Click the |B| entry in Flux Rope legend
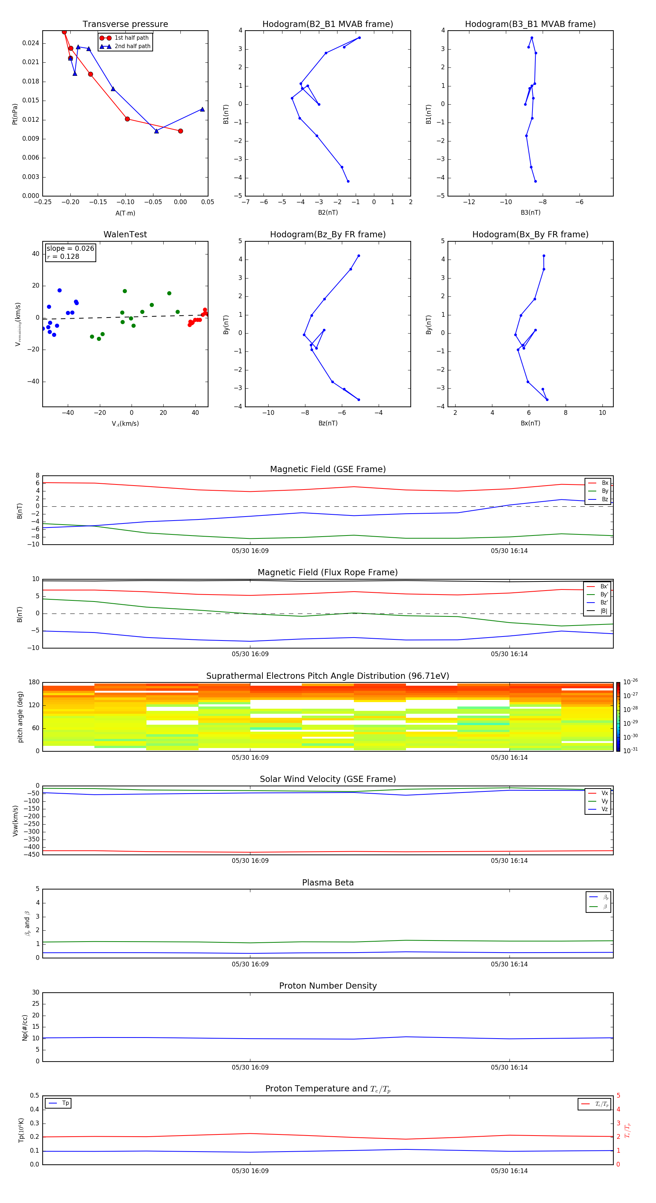The height and width of the screenshot is (1203, 656). click(597, 611)
